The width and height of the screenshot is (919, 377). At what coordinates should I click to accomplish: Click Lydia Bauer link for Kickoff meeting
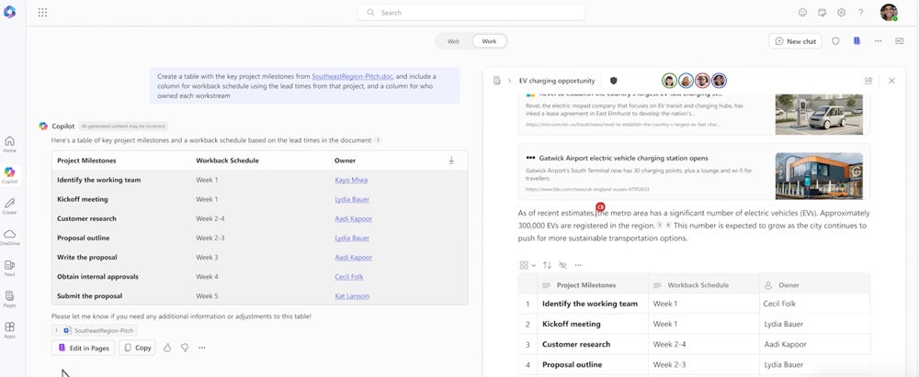pyautogui.click(x=352, y=199)
